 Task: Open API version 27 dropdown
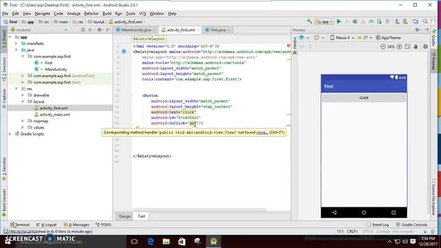(x=365, y=38)
